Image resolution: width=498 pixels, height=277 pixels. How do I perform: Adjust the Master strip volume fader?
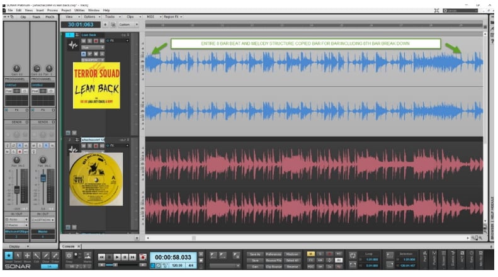(43, 178)
